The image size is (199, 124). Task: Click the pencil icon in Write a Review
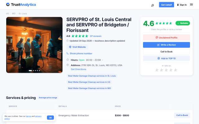(158, 45)
